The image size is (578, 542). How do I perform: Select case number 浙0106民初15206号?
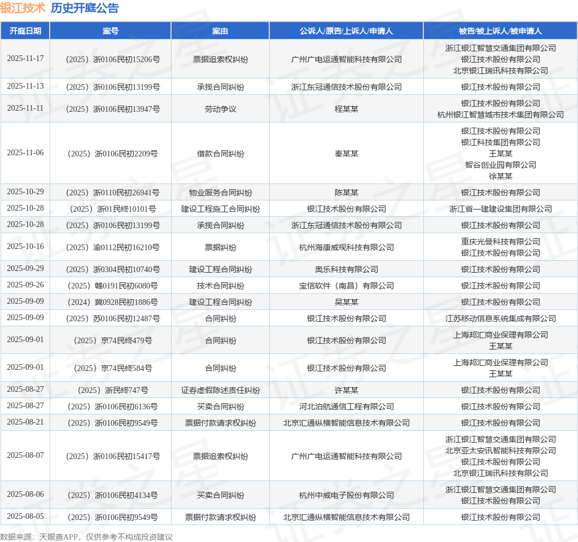coord(113,59)
